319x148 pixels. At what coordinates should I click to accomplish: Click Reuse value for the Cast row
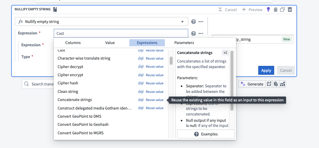(x=154, y=50)
